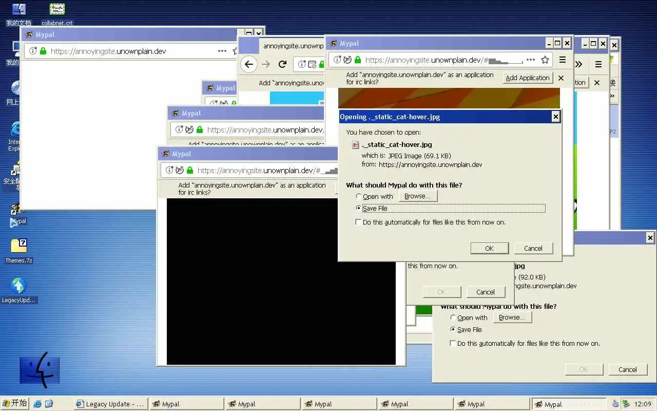Image resolution: width=657 pixels, height=411 pixels.
Task: Close notification bar in right background window
Action: 597,83
